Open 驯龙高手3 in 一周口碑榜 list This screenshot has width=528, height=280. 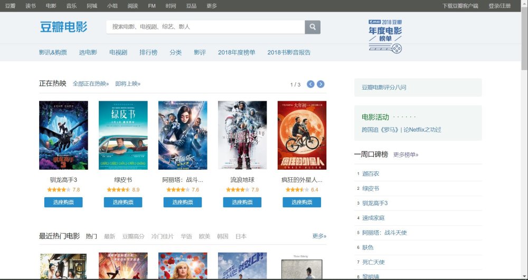point(375,204)
